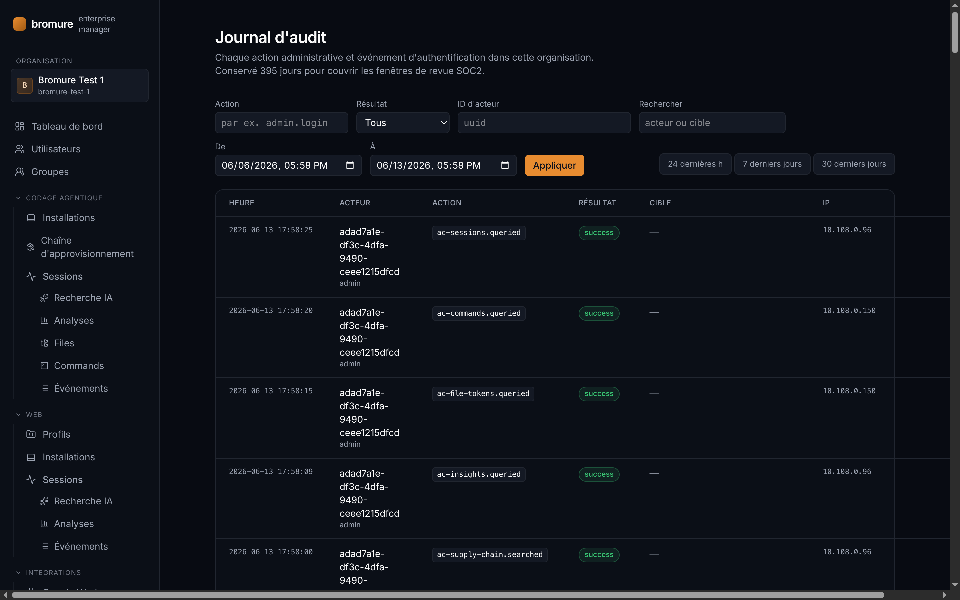Click the Tableau de bord grid icon
The width and height of the screenshot is (960, 600).
click(20, 126)
